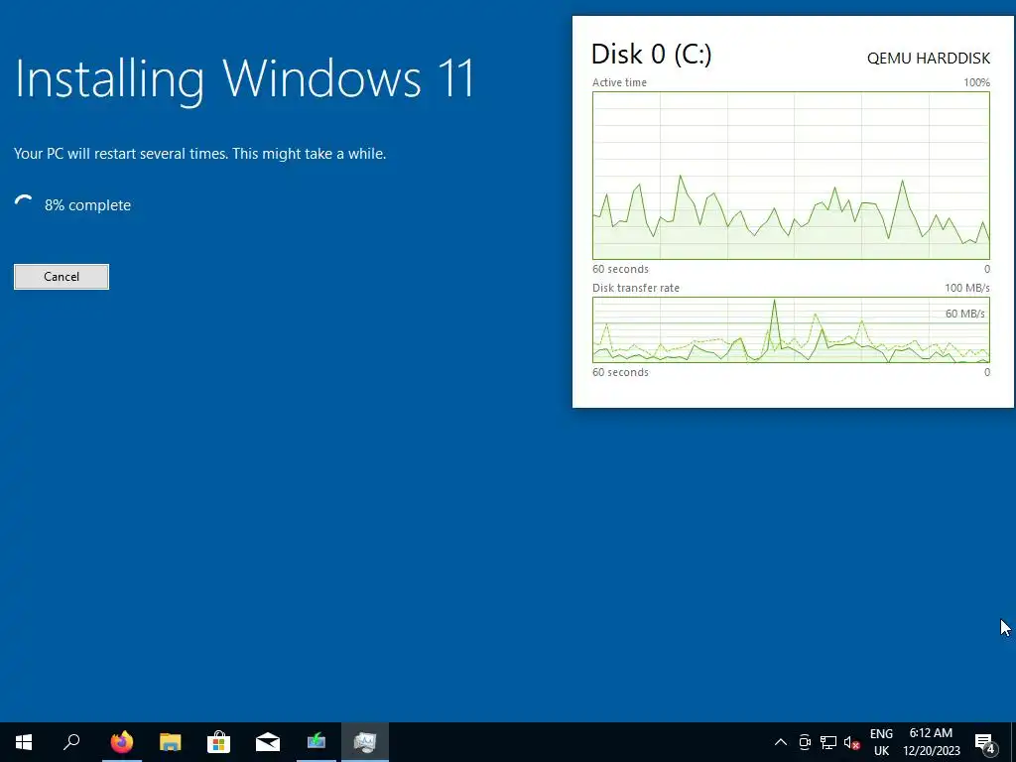Click the muted volume tray icon
This screenshot has height=762, width=1016.
(x=852, y=742)
